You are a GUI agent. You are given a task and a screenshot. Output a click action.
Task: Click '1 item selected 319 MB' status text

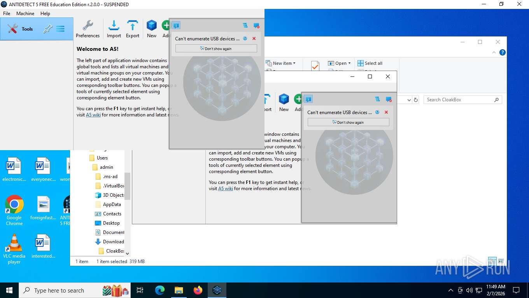(121, 262)
